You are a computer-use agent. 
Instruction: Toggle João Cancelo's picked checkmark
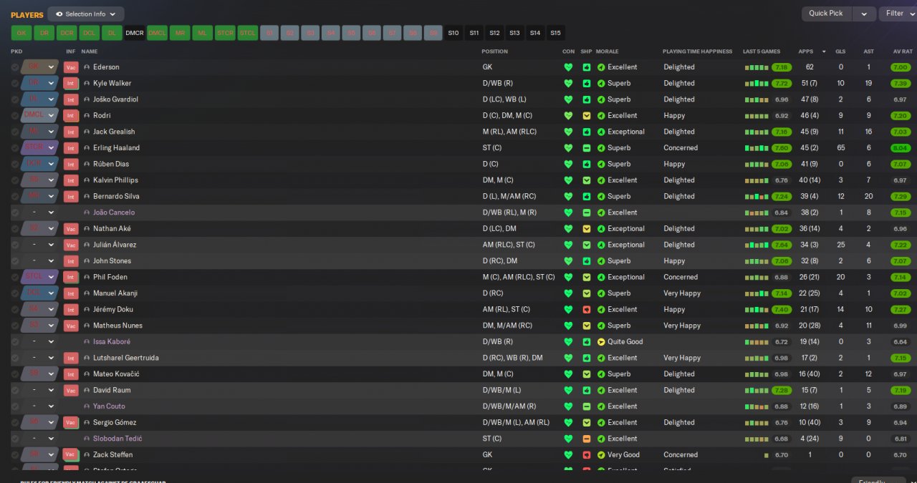pos(14,213)
